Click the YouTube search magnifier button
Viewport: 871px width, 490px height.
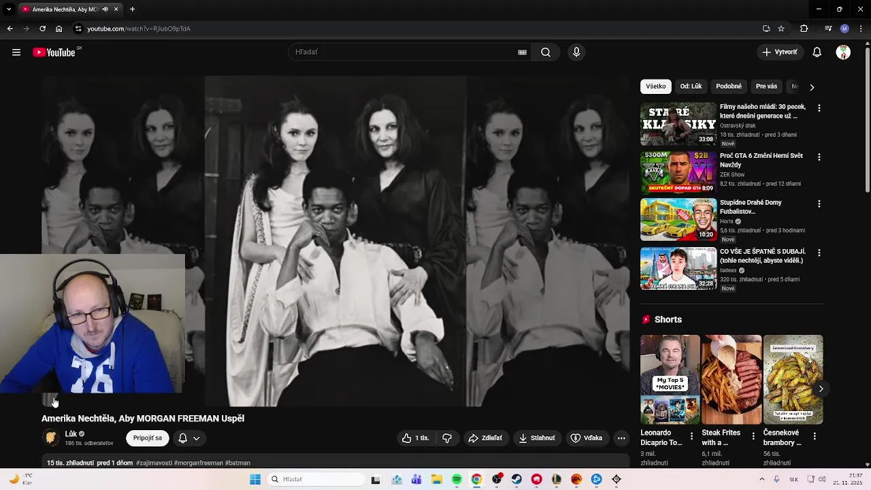pyautogui.click(x=546, y=52)
